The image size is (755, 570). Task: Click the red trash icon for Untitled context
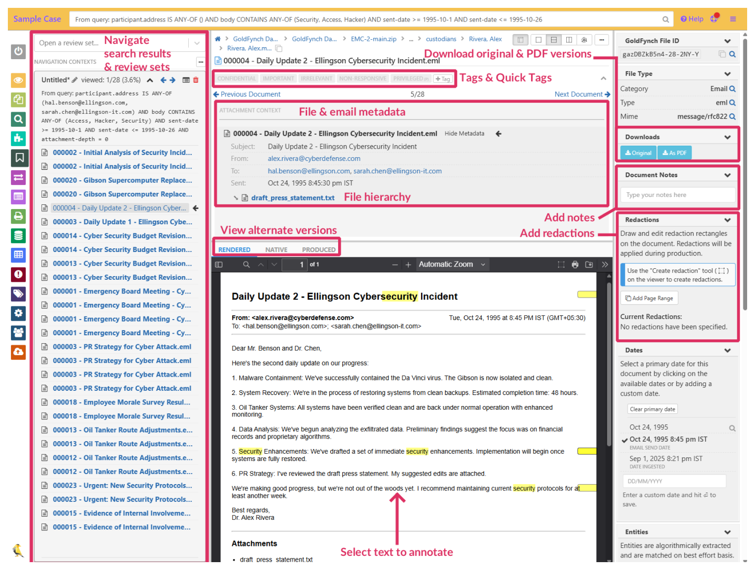(x=196, y=80)
